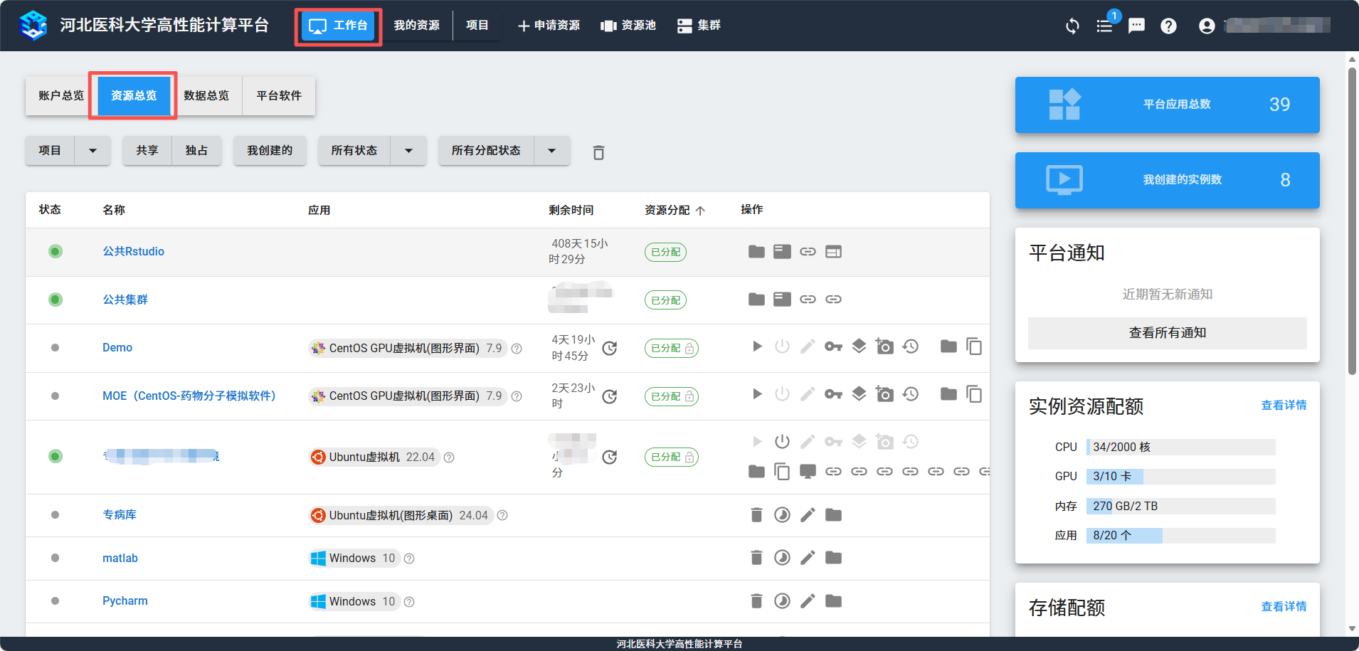Click the key icon for Demo instance
The image size is (1359, 651).
tap(833, 346)
